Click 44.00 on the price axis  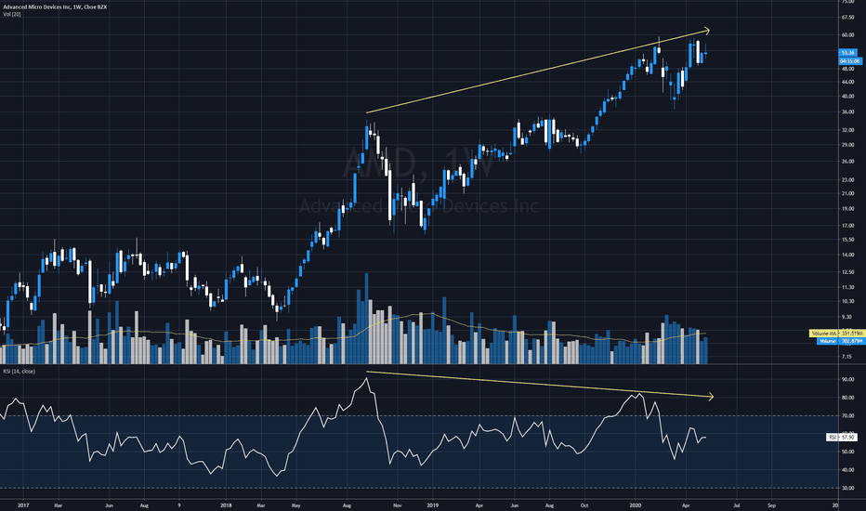pos(847,83)
